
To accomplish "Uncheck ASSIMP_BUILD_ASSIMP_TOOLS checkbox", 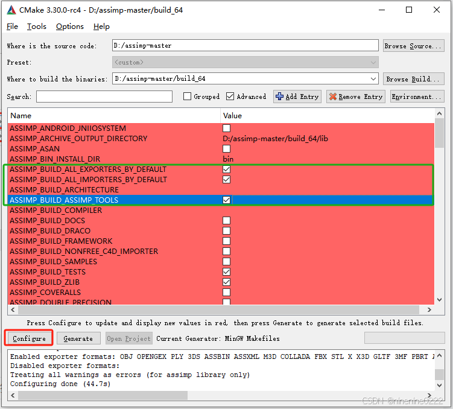I will [227, 200].
